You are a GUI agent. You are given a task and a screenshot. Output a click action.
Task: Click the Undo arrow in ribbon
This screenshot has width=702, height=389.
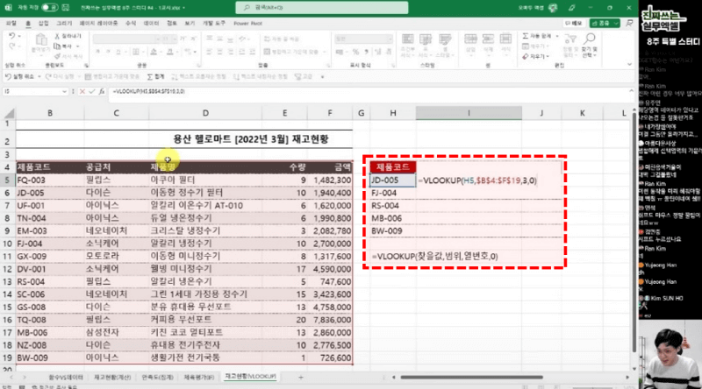[x=11, y=36]
